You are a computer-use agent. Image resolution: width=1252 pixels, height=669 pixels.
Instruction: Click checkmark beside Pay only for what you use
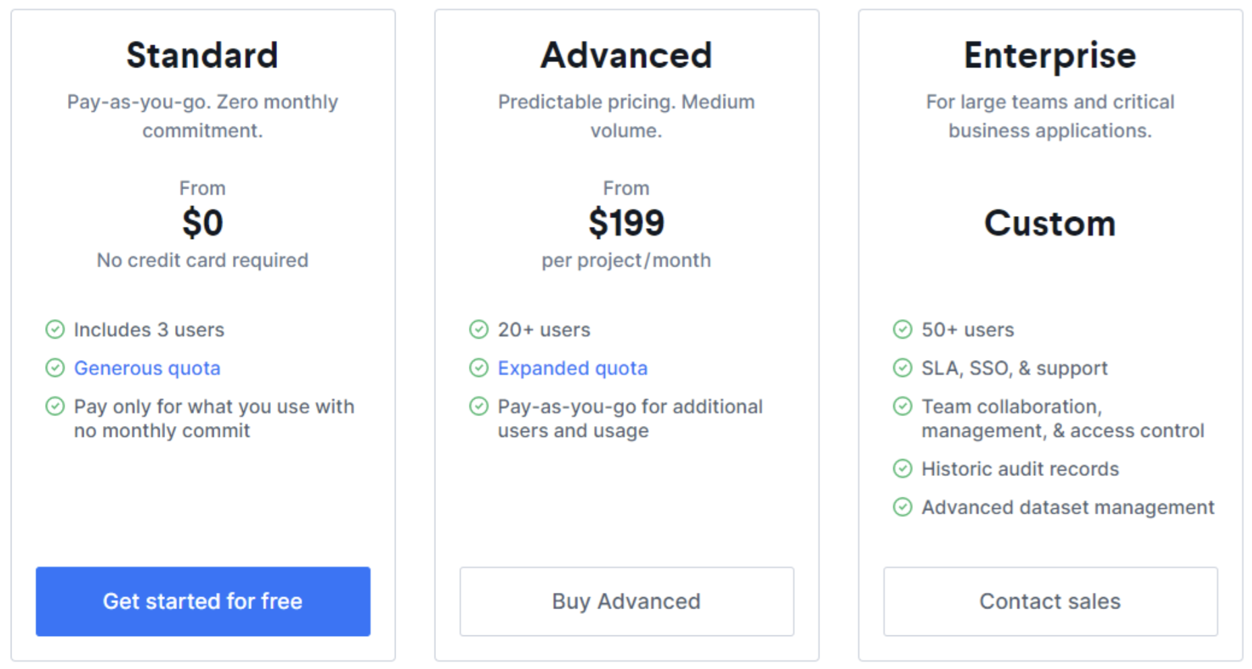click(x=55, y=407)
